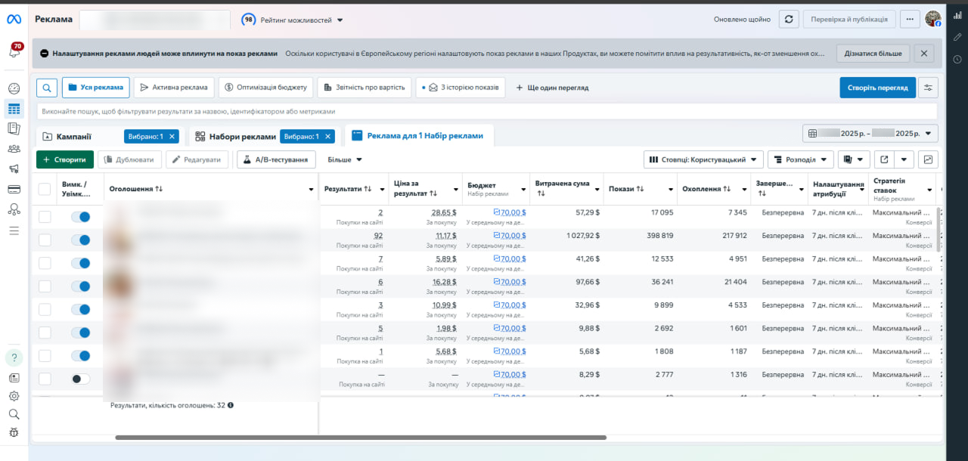968x461 pixels.
Task: Open notifications bell with 70 badge
Action: (x=14, y=51)
